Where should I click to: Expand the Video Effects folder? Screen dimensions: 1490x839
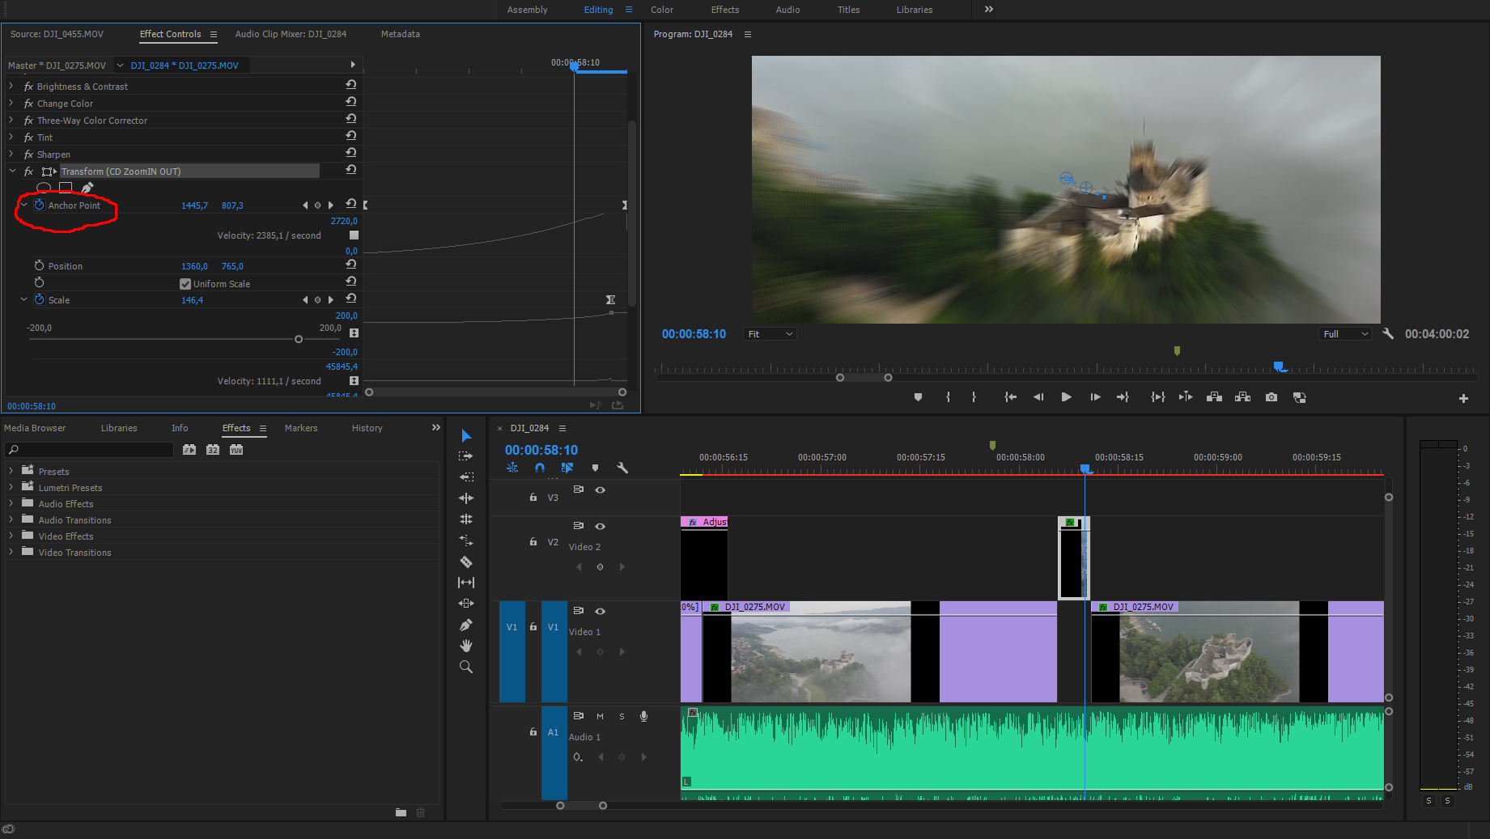[11, 536]
